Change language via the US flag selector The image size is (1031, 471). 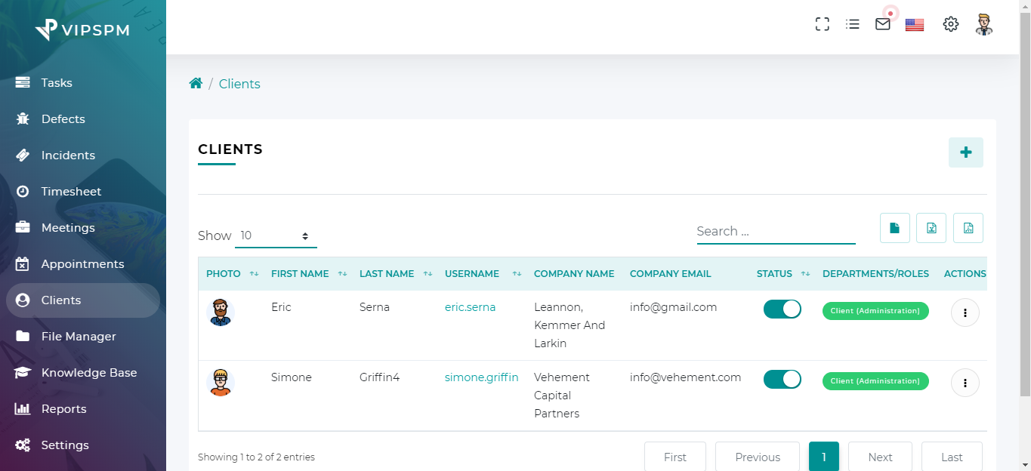(x=914, y=24)
